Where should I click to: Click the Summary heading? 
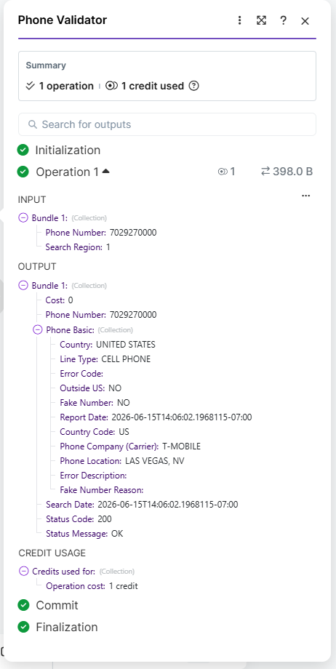tap(46, 65)
